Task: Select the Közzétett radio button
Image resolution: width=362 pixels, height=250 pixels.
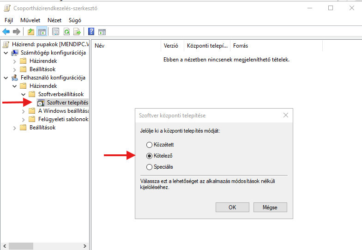Action: click(x=149, y=145)
